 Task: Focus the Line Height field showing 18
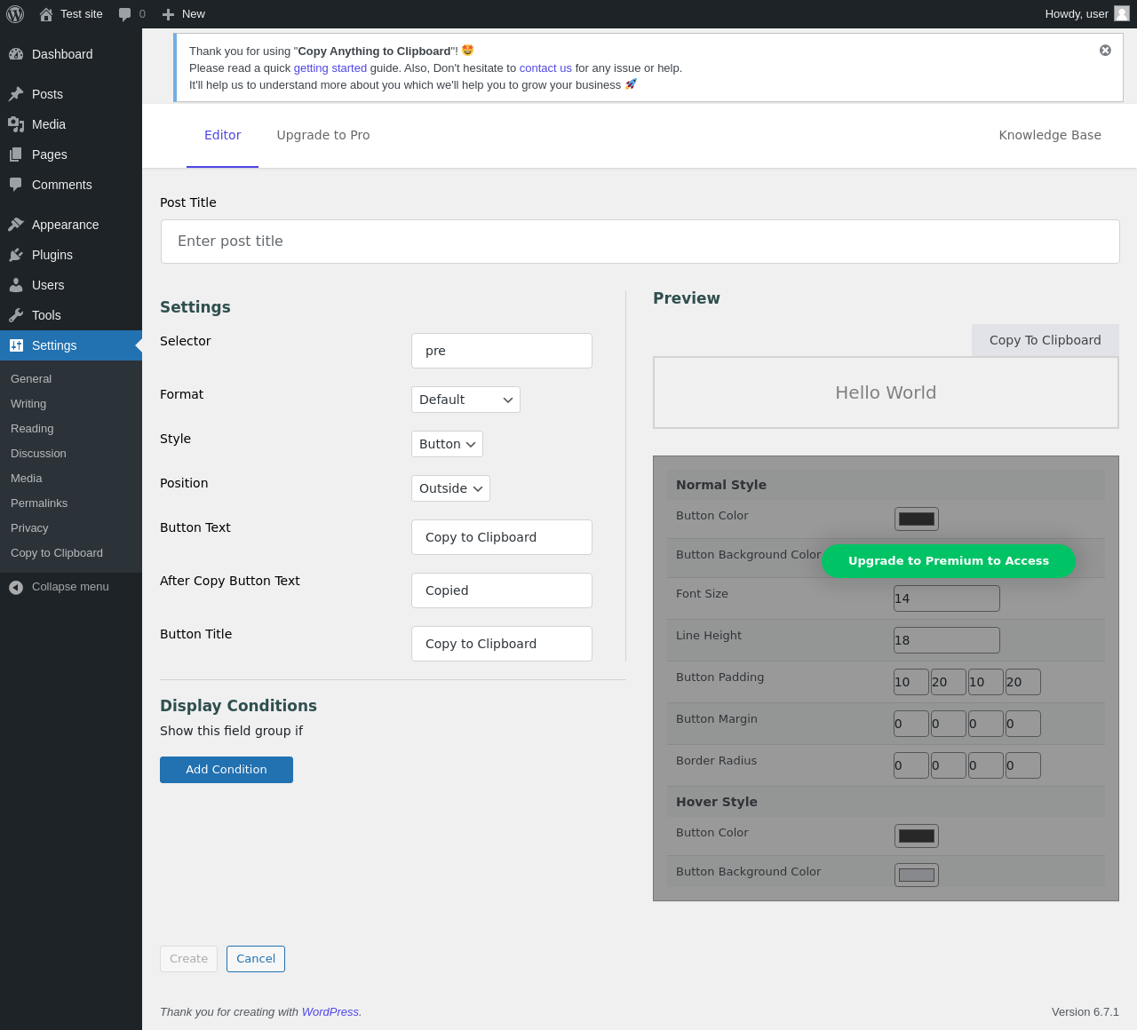(x=947, y=640)
